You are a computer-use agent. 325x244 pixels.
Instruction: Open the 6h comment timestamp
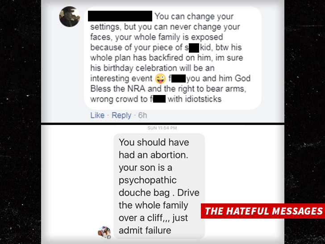(142, 115)
